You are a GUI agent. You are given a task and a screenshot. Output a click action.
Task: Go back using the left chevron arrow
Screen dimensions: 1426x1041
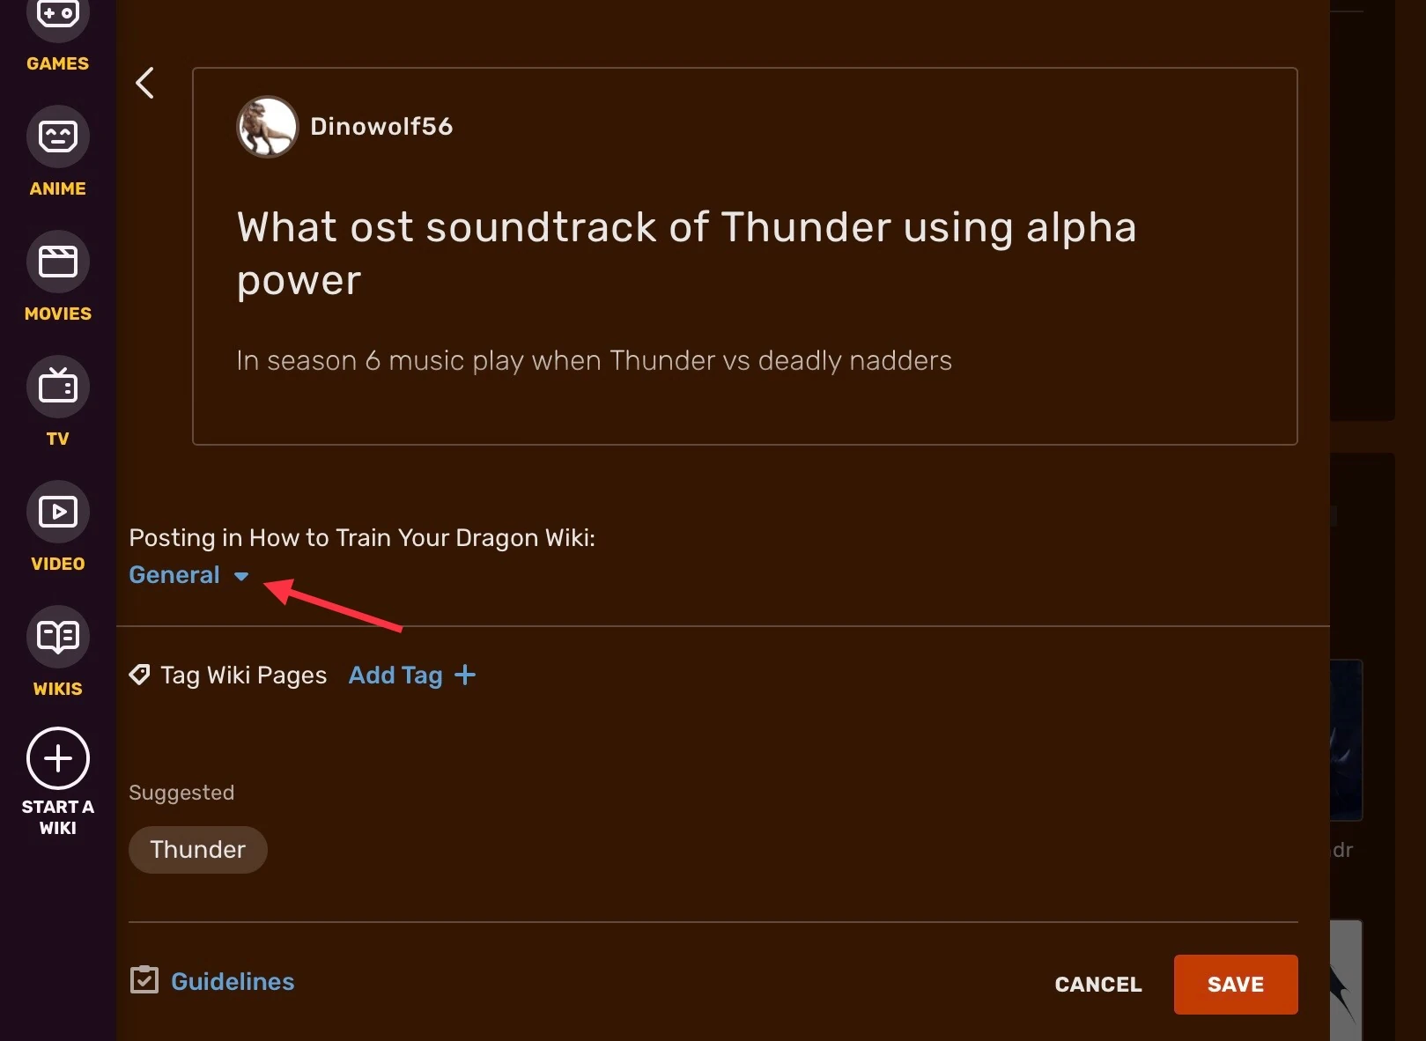pyautogui.click(x=145, y=83)
